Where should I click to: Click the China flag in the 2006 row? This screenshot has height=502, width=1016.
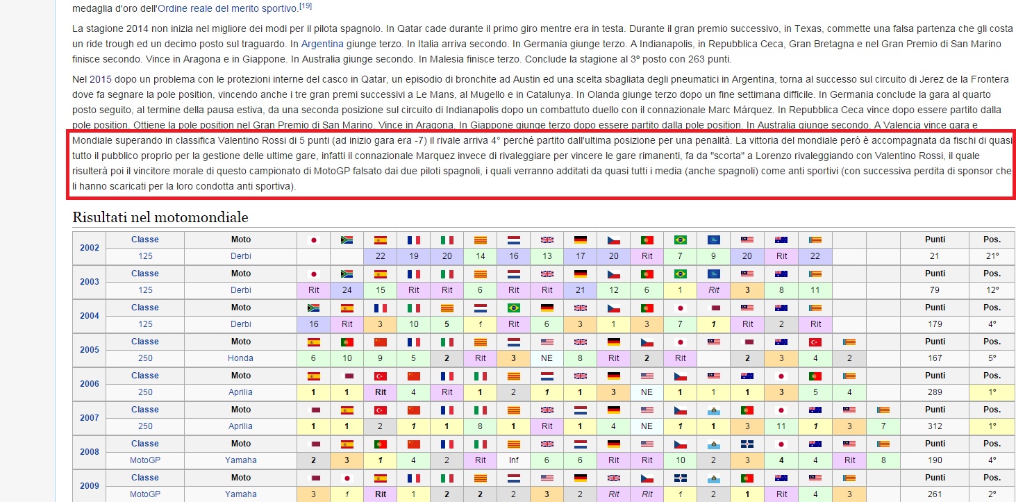tap(413, 376)
